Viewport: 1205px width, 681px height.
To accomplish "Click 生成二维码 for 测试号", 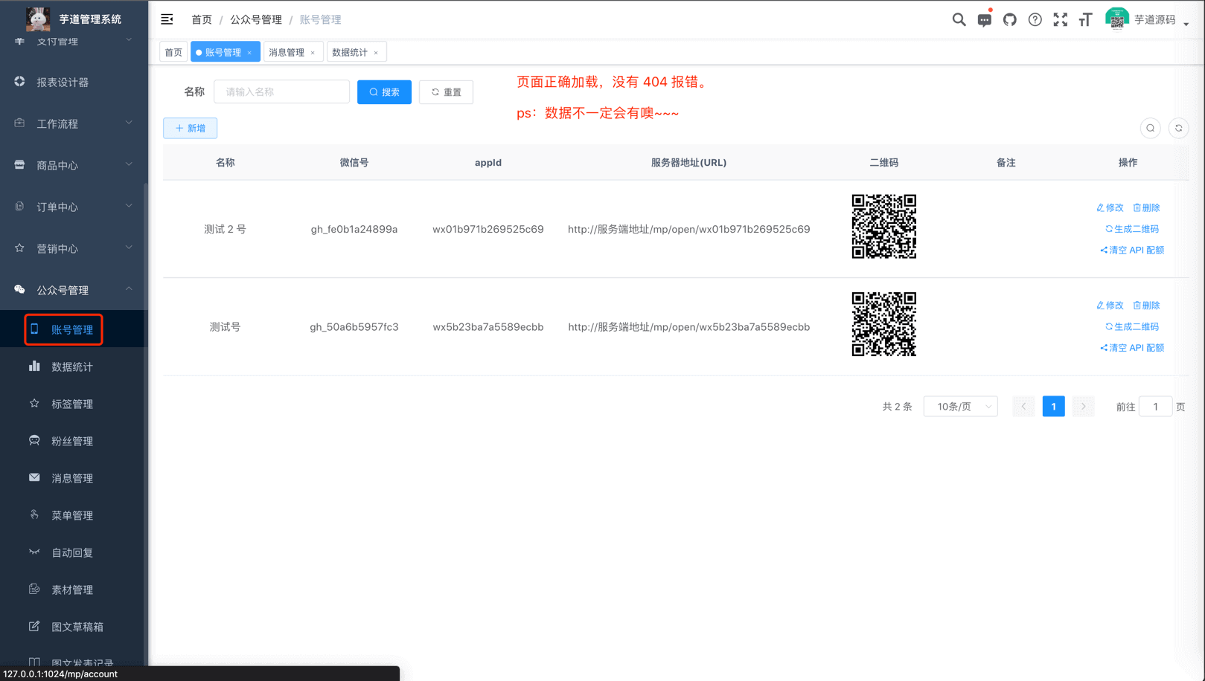I will (x=1132, y=326).
